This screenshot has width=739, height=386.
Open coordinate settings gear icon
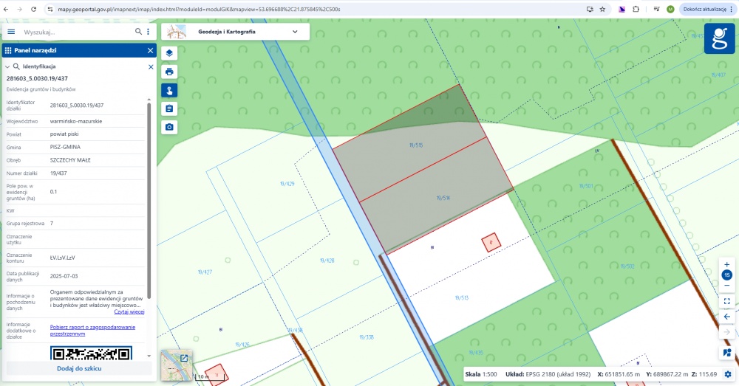[728, 374]
